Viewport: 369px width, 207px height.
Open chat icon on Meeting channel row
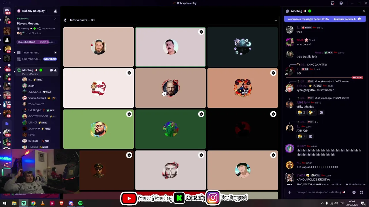click(51, 70)
